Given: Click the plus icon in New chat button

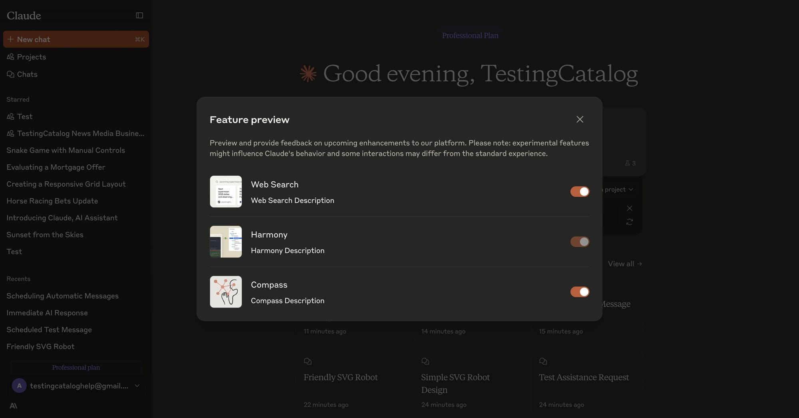Looking at the screenshot, I should tap(10, 39).
